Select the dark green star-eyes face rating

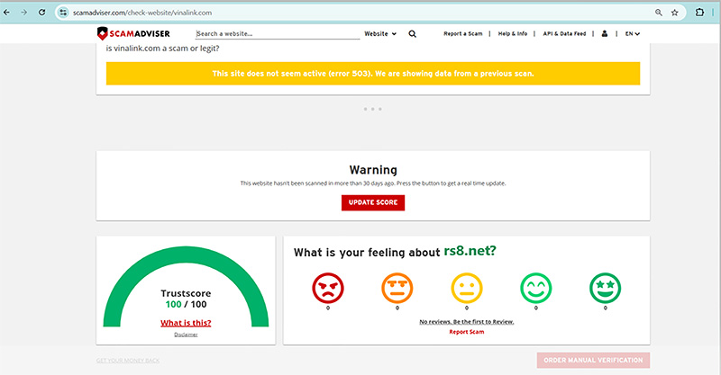(x=605, y=289)
